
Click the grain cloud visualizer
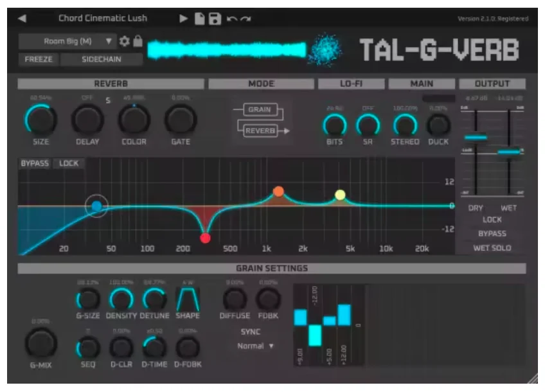pyautogui.click(x=325, y=49)
